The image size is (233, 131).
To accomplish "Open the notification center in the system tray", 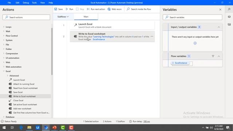I will (x=228, y=128).
